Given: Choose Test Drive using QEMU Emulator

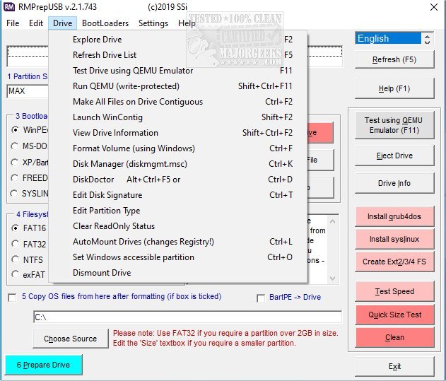Looking at the screenshot, I should pos(178,71).
